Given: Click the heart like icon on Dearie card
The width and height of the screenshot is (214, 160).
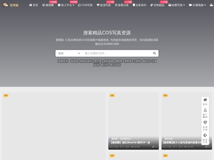Looking at the screenshot, I should pos(121,147).
